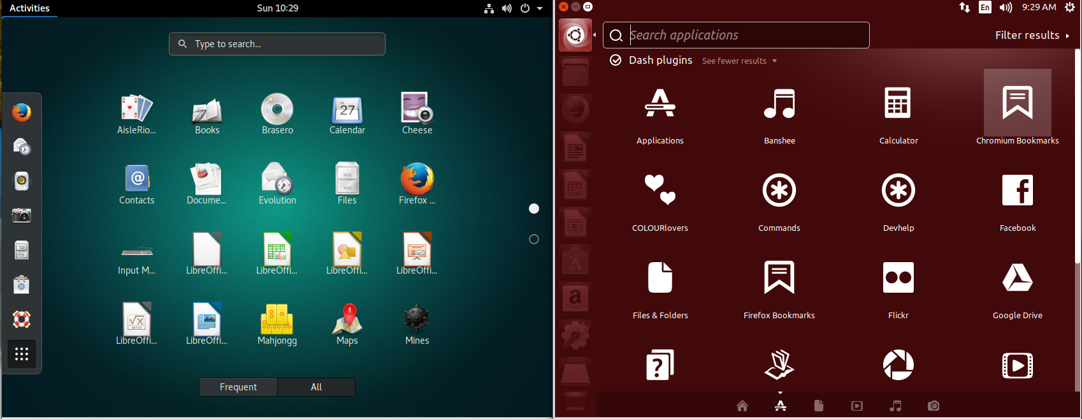Image resolution: width=1082 pixels, height=419 pixels.
Task: Open the Sun 10:29 clock menu
Action: tap(277, 8)
